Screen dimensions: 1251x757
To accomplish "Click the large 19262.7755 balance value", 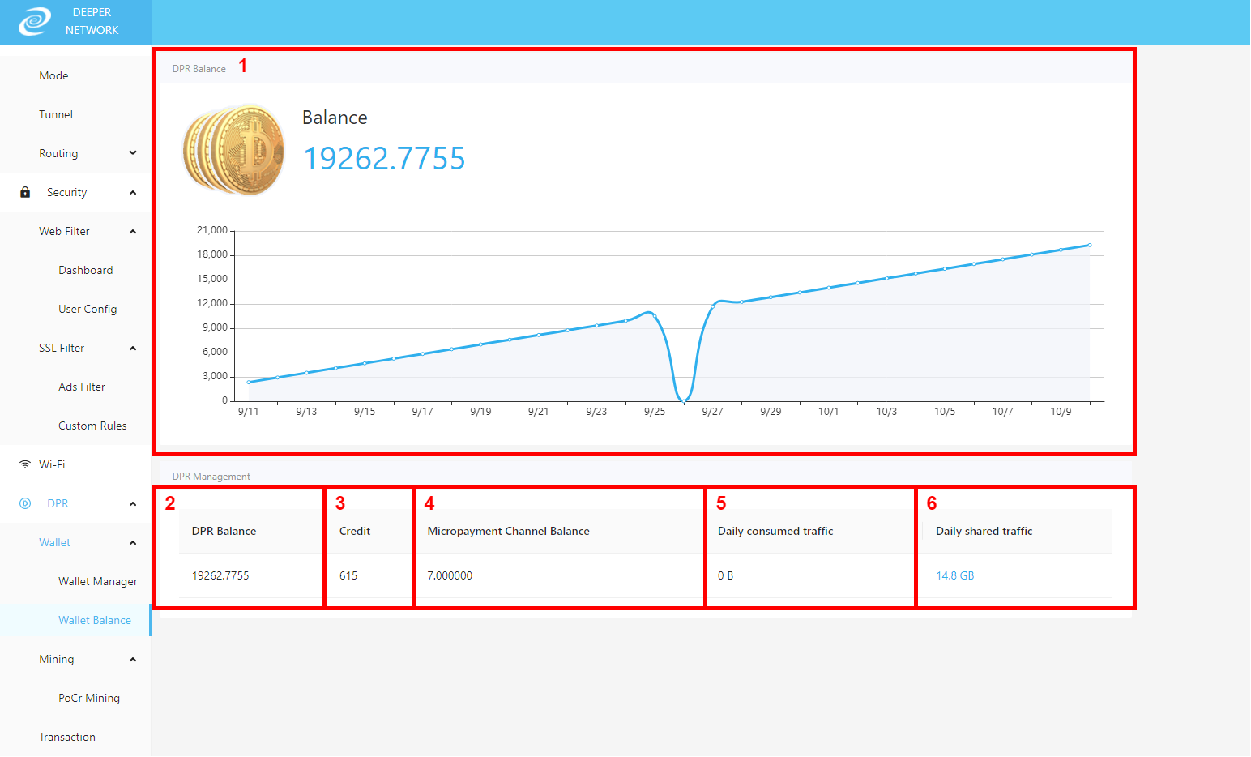I will 384,158.
